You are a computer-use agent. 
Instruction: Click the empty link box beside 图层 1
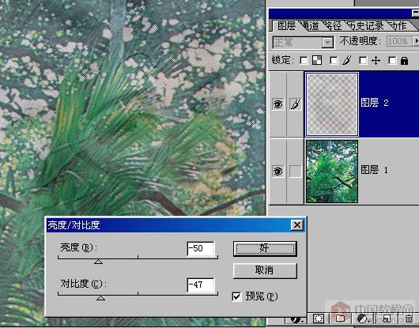click(x=296, y=172)
